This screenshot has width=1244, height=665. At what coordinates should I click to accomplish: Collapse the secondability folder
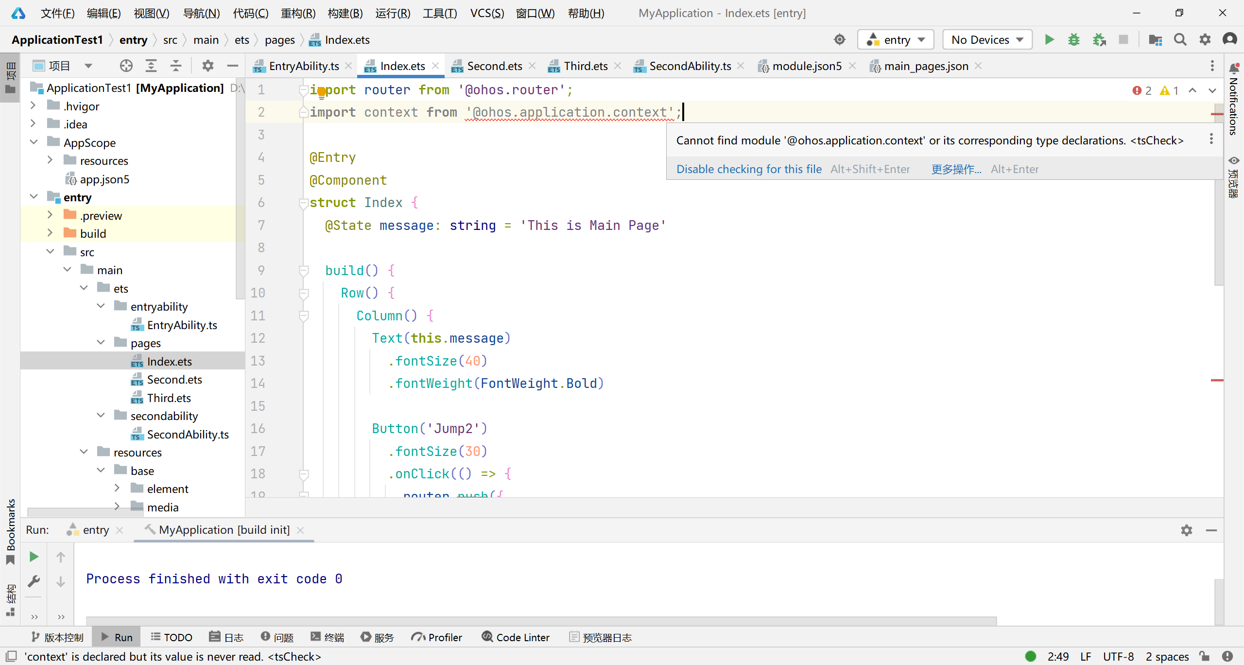pyautogui.click(x=101, y=415)
